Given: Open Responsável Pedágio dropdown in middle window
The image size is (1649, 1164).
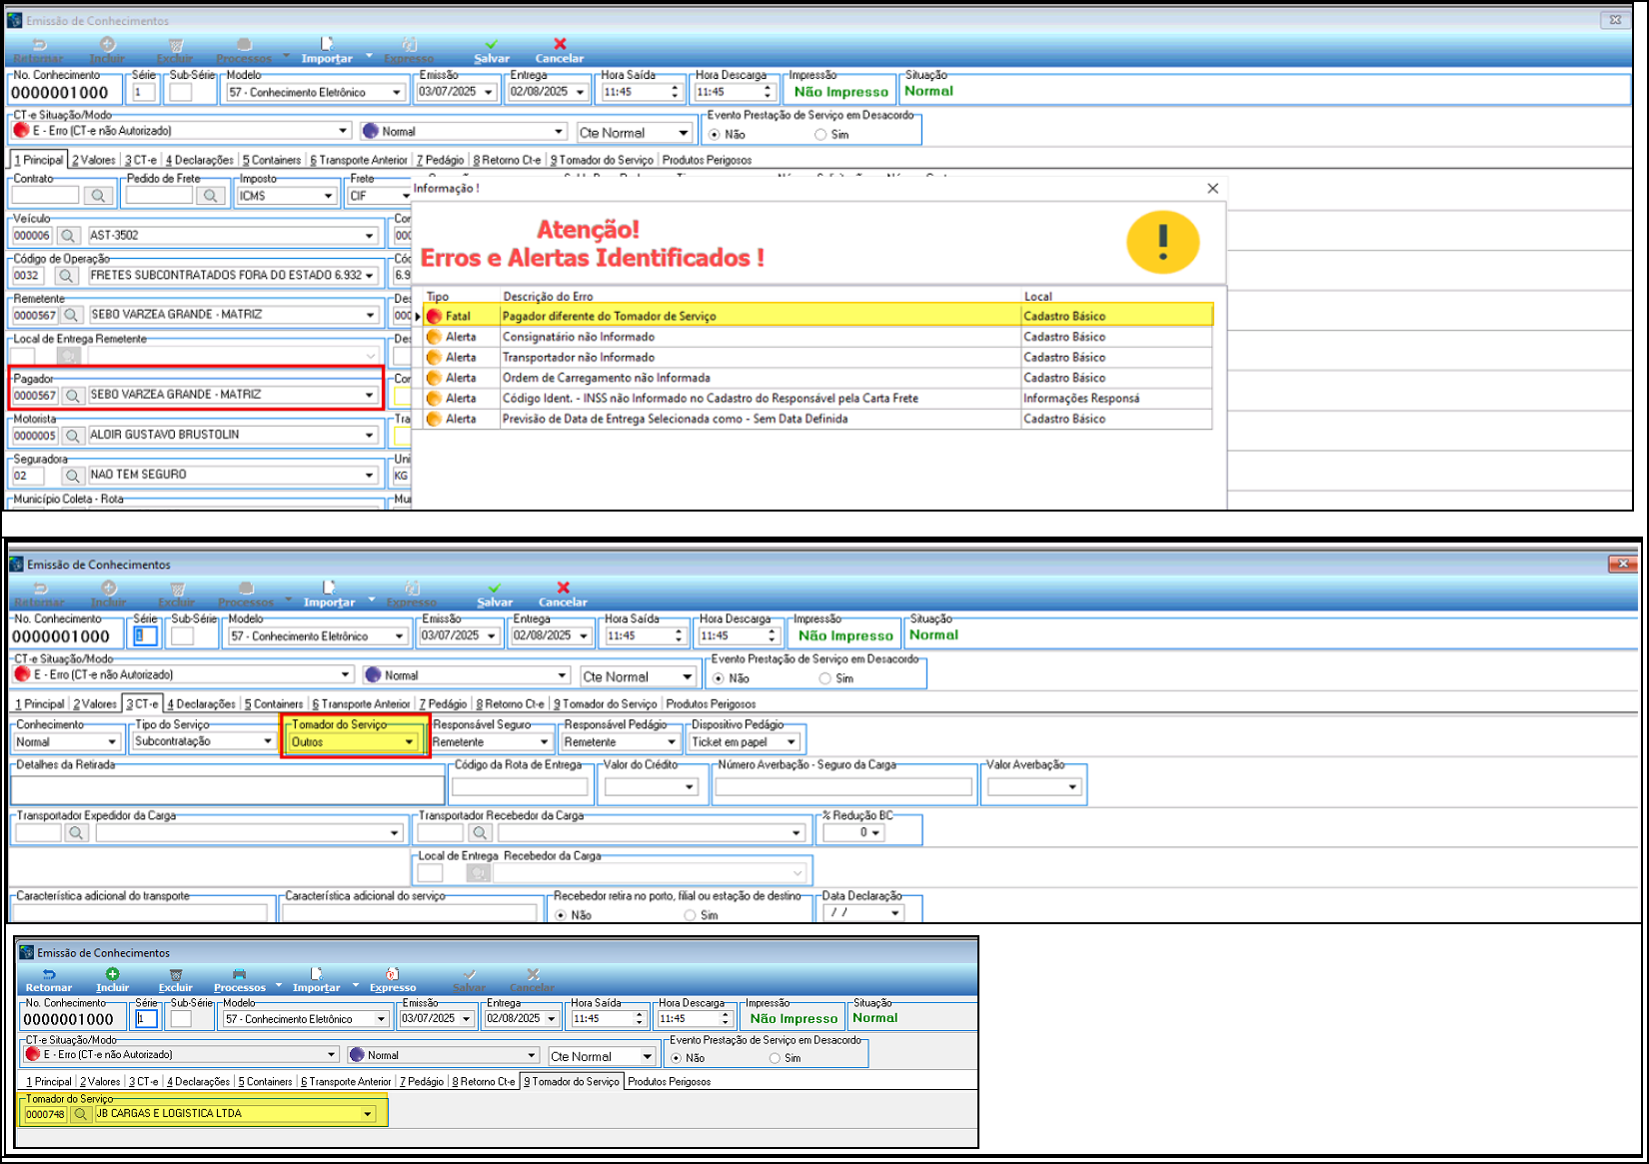Looking at the screenshot, I should [x=672, y=742].
